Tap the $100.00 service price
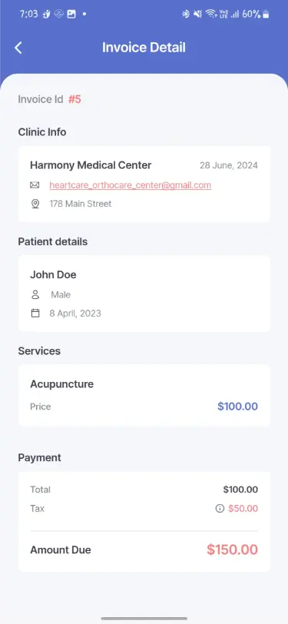The width and height of the screenshot is (288, 624). tap(237, 407)
